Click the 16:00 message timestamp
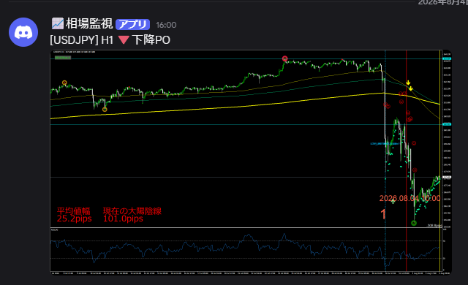 tap(166, 25)
